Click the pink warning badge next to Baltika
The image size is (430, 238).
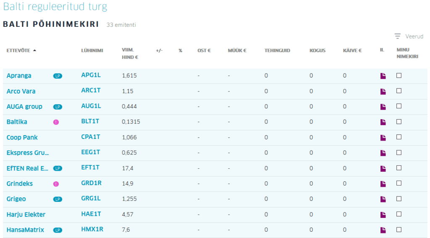tap(56, 122)
